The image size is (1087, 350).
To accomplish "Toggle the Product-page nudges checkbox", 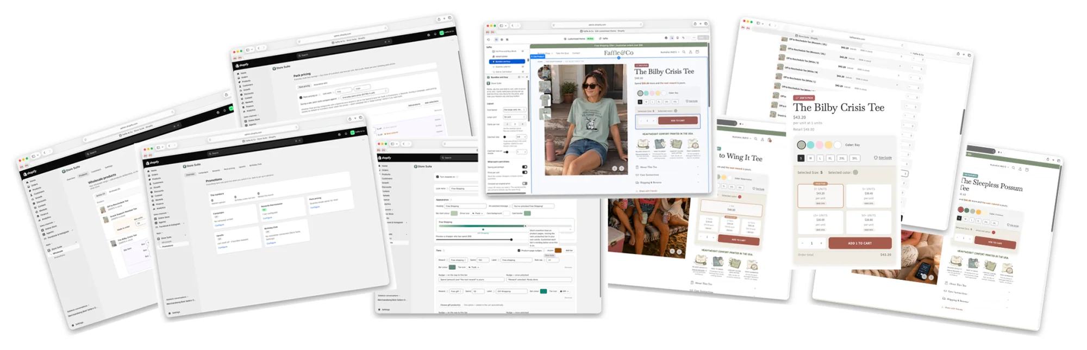I will [x=519, y=251].
